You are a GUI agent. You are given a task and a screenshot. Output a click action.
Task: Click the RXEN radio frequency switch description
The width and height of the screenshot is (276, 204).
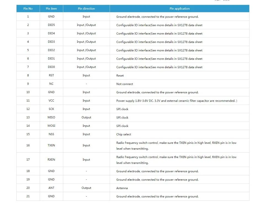click(176, 160)
